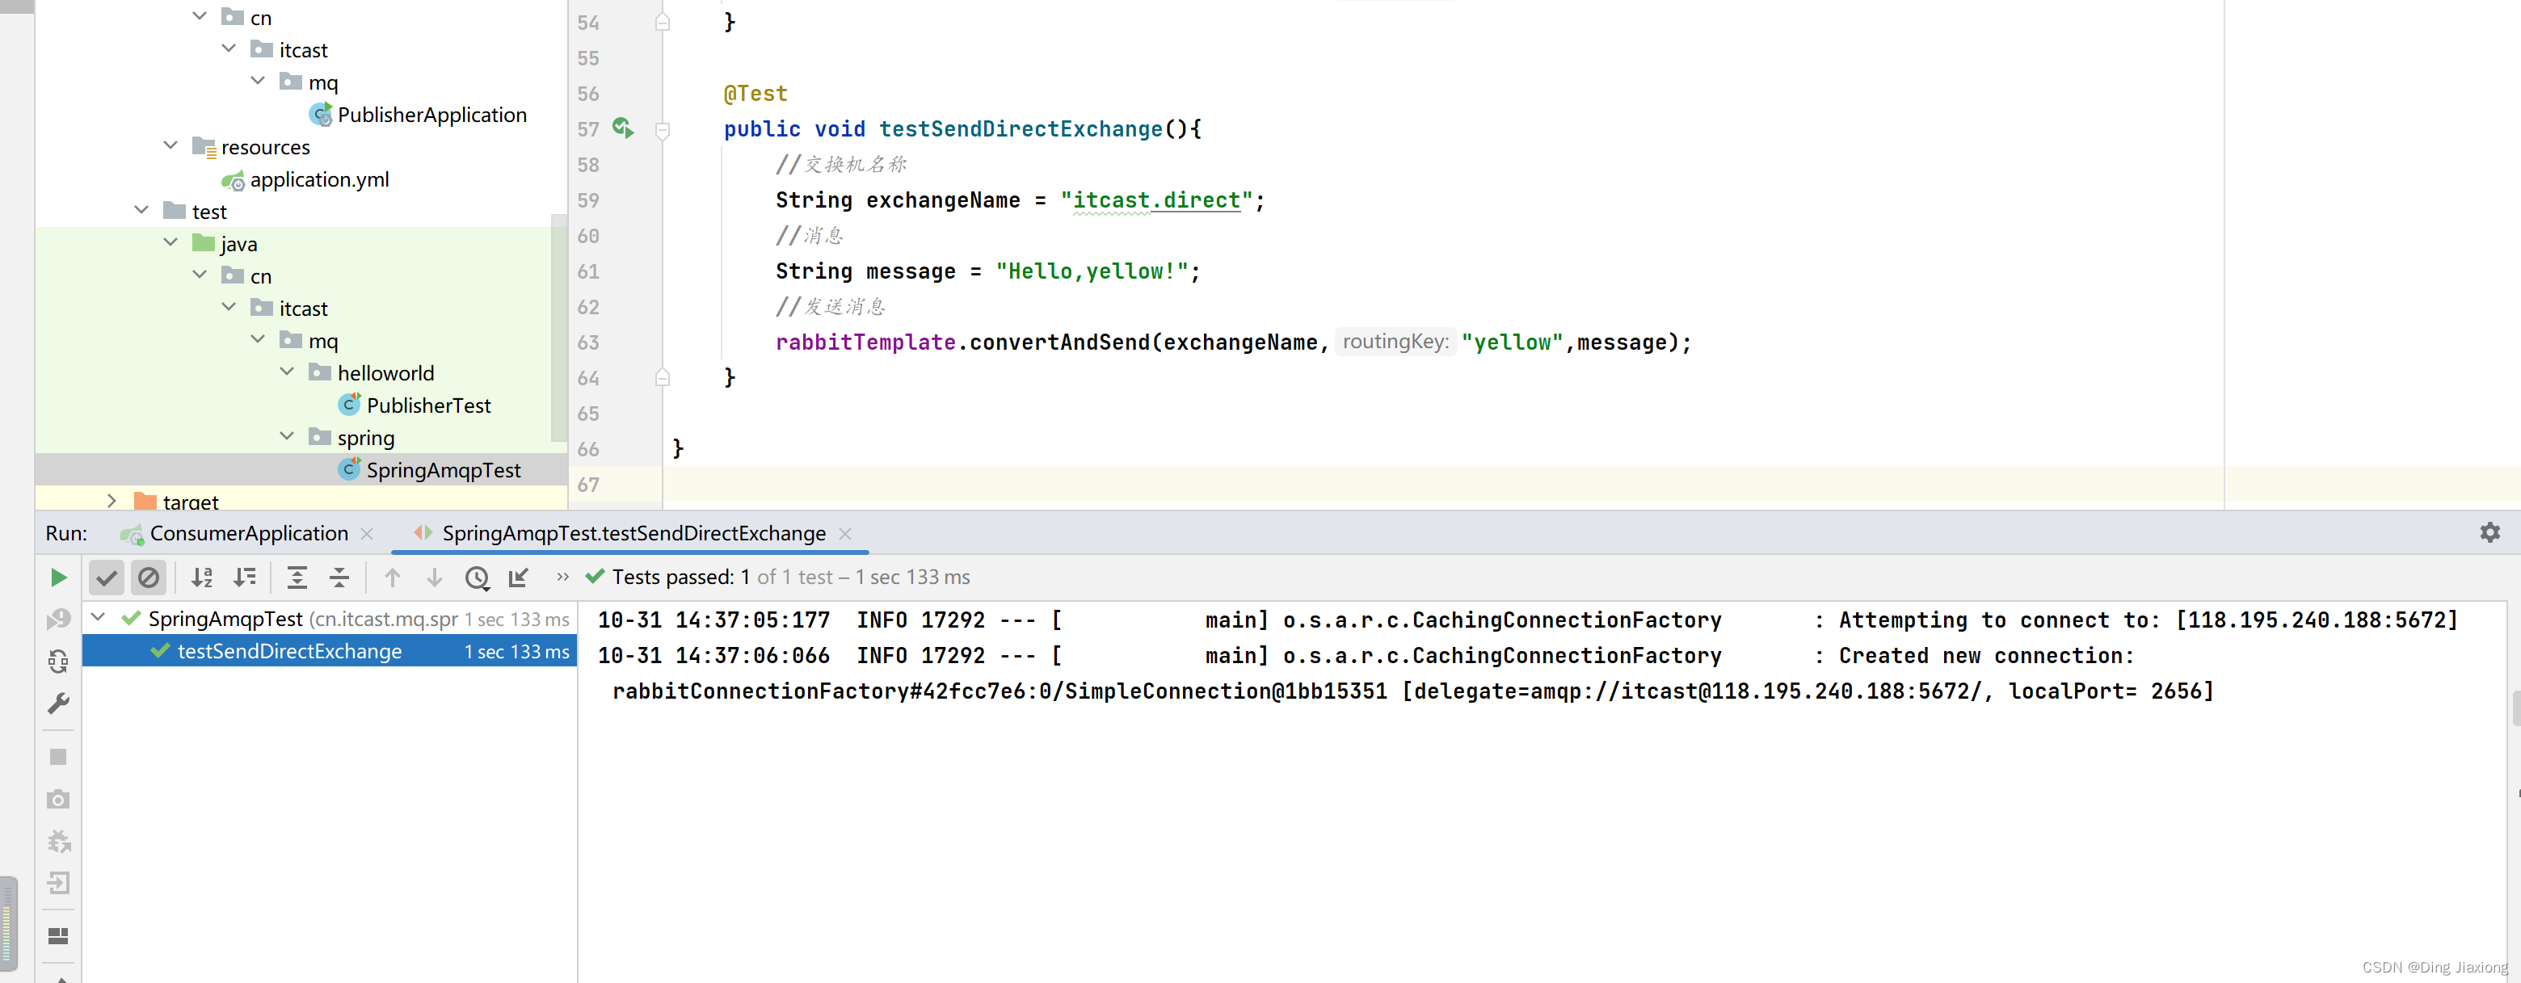Click line number 67 in gutter
The width and height of the screenshot is (2521, 983).
[588, 485]
